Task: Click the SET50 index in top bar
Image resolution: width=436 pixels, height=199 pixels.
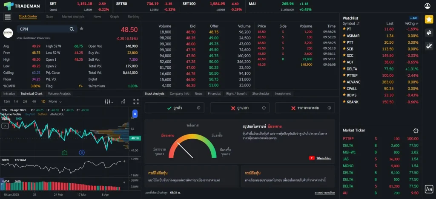Action: point(146,6)
